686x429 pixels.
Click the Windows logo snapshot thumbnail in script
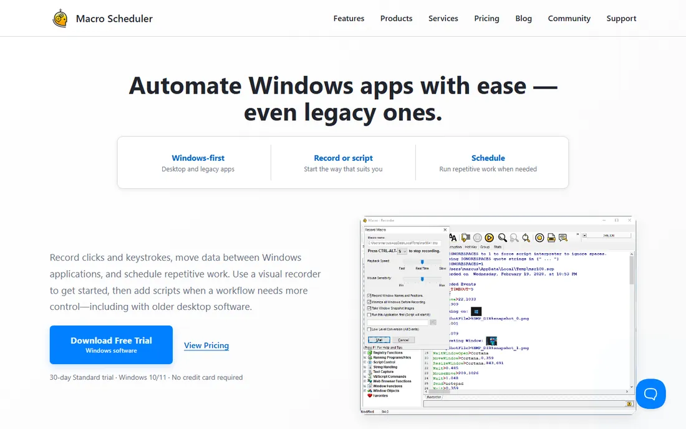(x=476, y=311)
